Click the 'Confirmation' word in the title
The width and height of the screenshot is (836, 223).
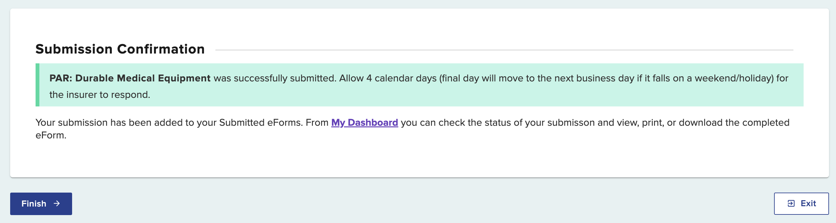161,49
